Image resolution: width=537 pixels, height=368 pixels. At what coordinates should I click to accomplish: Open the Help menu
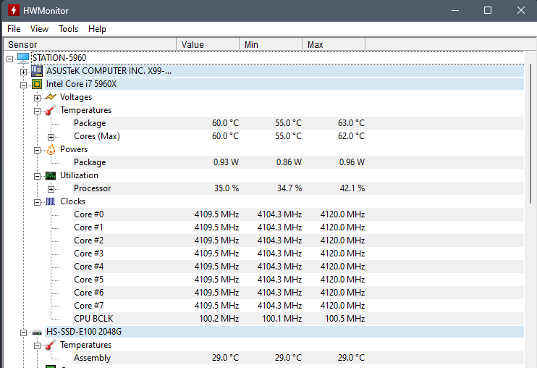[97, 29]
